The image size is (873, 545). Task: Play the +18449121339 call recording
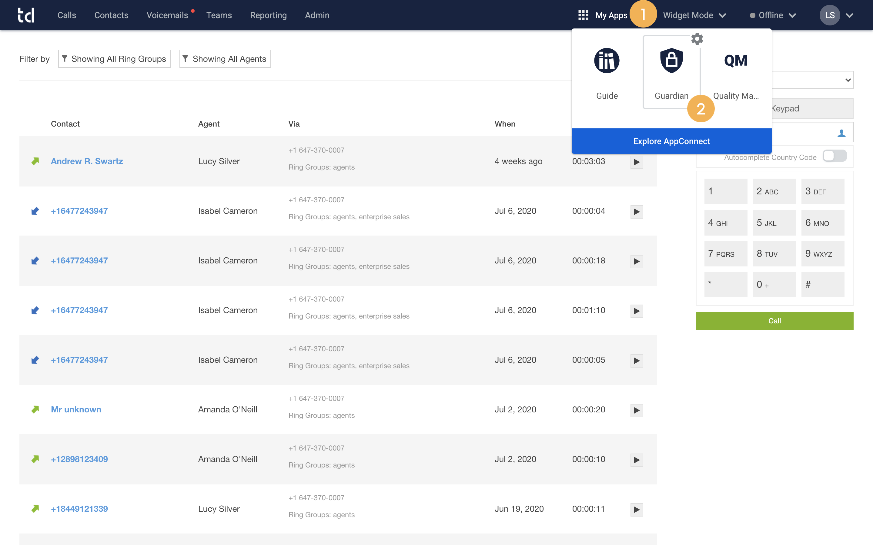(x=637, y=510)
